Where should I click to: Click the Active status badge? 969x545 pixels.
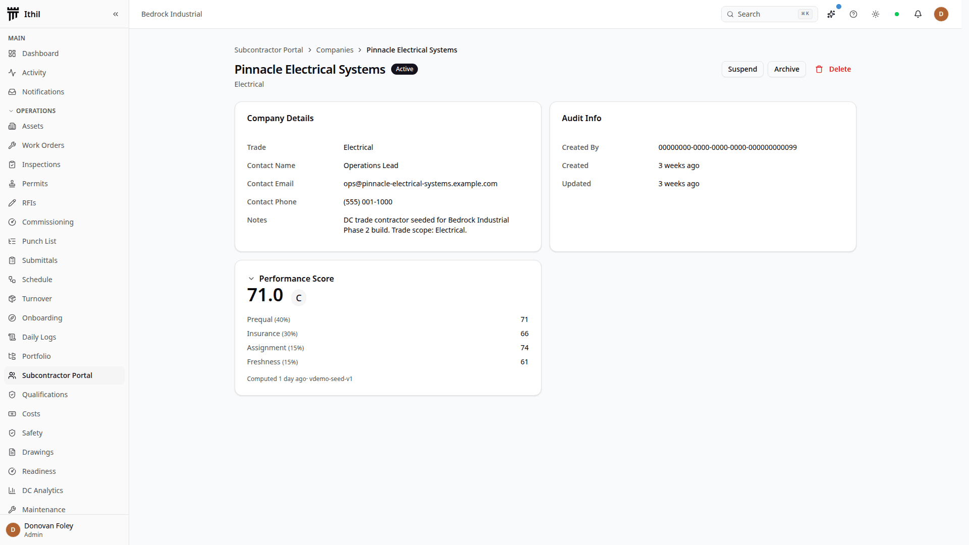point(404,69)
